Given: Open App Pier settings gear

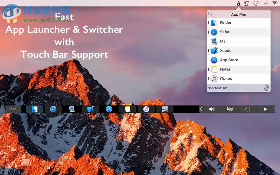Looking at the screenshot, I should (x=266, y=88).
